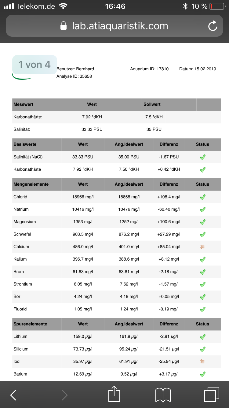Tap the Safari forward arrow

(x=64, y=395)
